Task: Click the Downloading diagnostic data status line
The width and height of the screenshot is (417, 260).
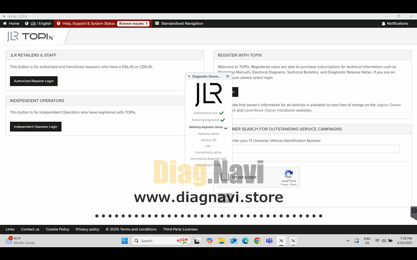Action: (209, 158)
